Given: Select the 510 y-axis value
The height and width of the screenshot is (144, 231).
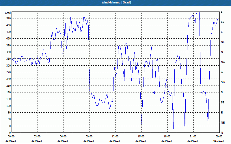Looking at the screenshot, I should pyautogui.click(x=8, y=18).
